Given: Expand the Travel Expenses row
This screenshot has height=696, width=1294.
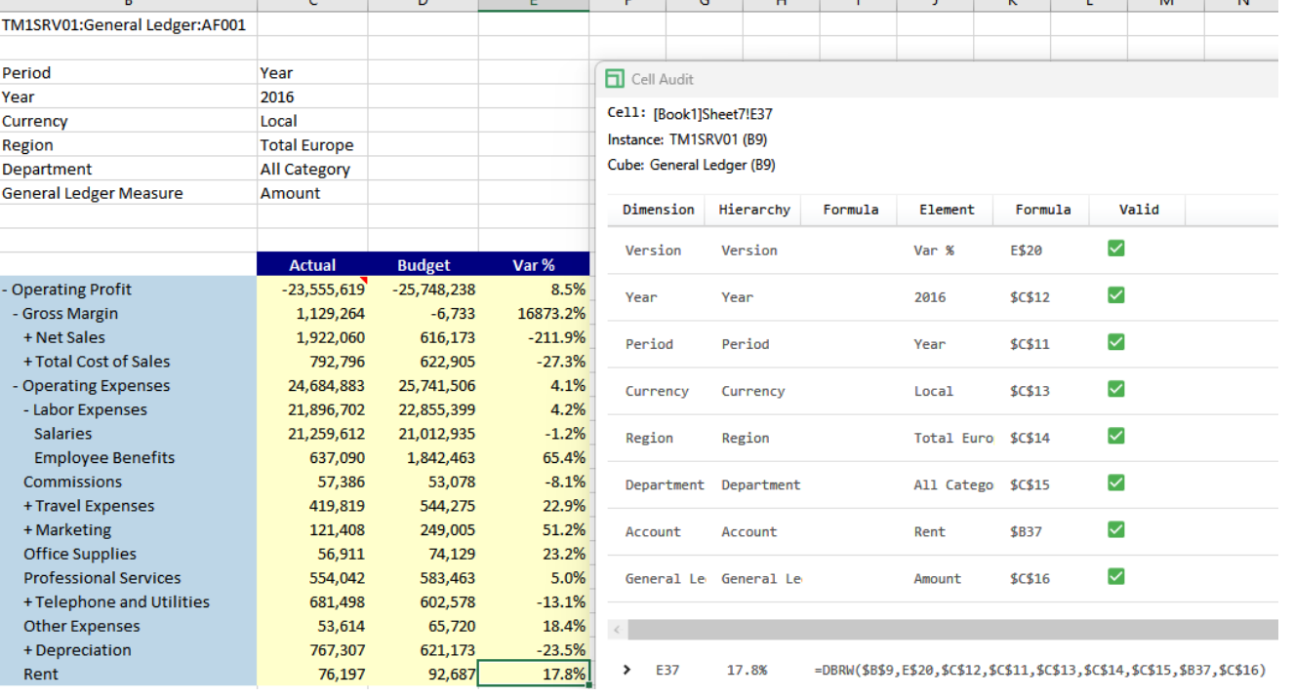Looking at the screenshot, I should click(x=28, y=506).
